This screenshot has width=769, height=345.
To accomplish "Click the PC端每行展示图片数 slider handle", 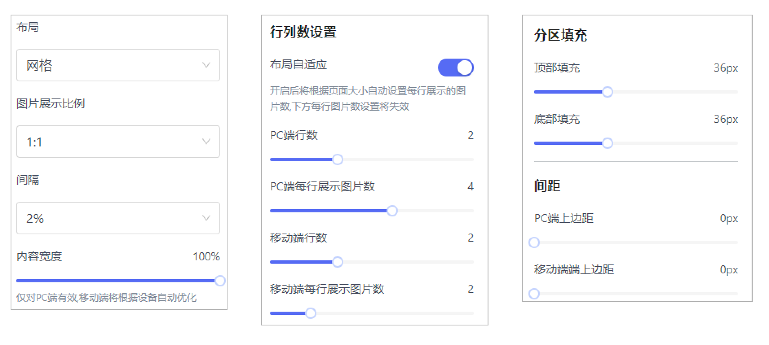I will [392, 211].
